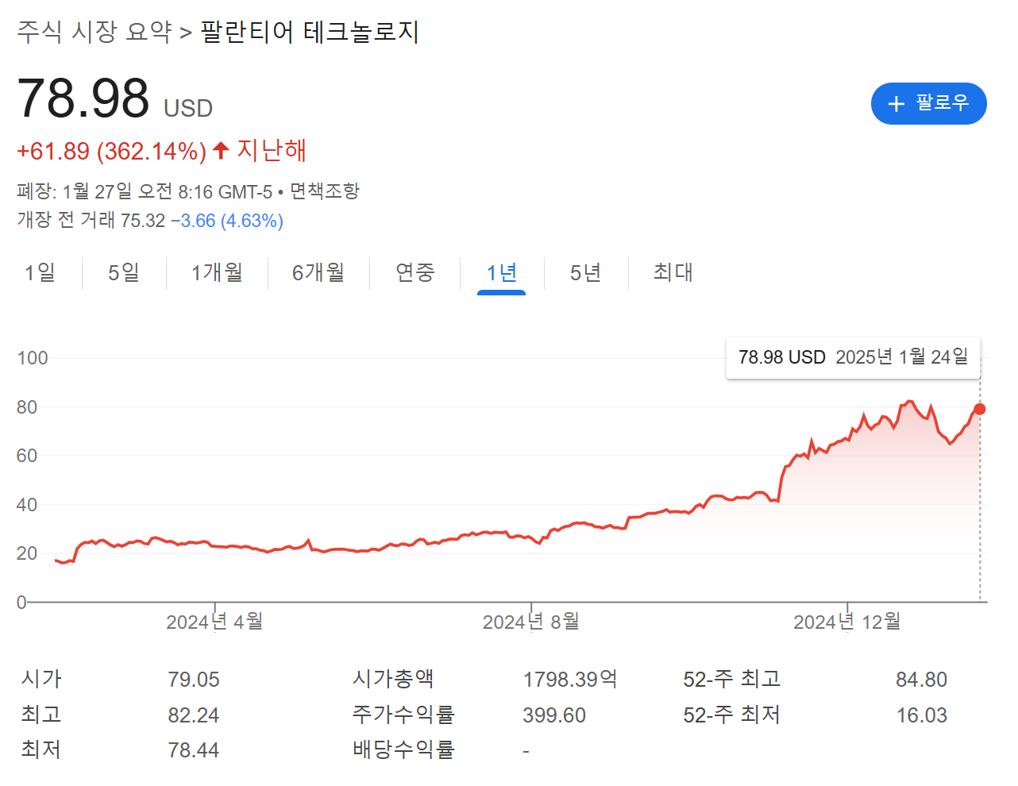This screenshot has width=1018, height=786.
Task: Click the 주가수익률 label
Action: [x=403, y=715]
